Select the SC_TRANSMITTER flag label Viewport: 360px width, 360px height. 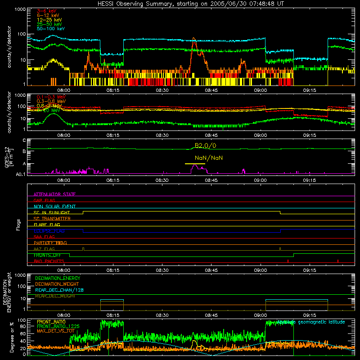[52, 219]
